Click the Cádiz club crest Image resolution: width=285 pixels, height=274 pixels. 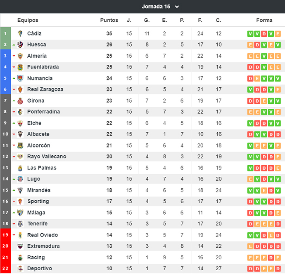tap(20, 33)
